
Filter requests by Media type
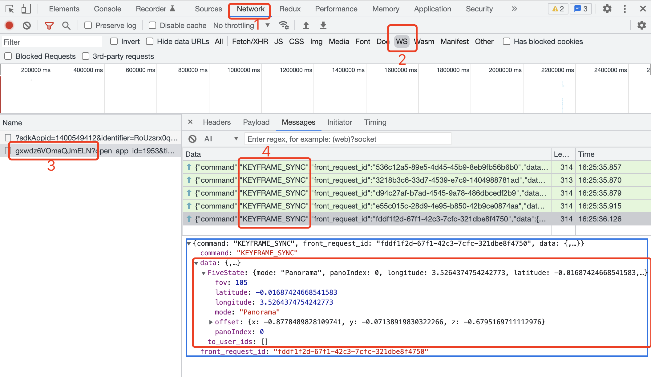point(339,42)
